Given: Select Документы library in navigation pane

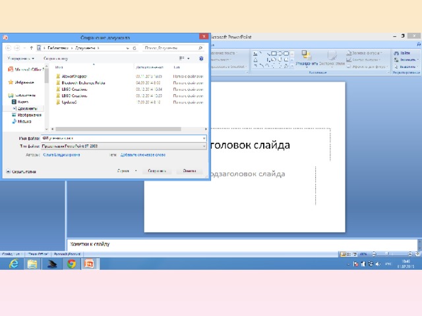Looking at the screenshot, I should pos(25,108).
